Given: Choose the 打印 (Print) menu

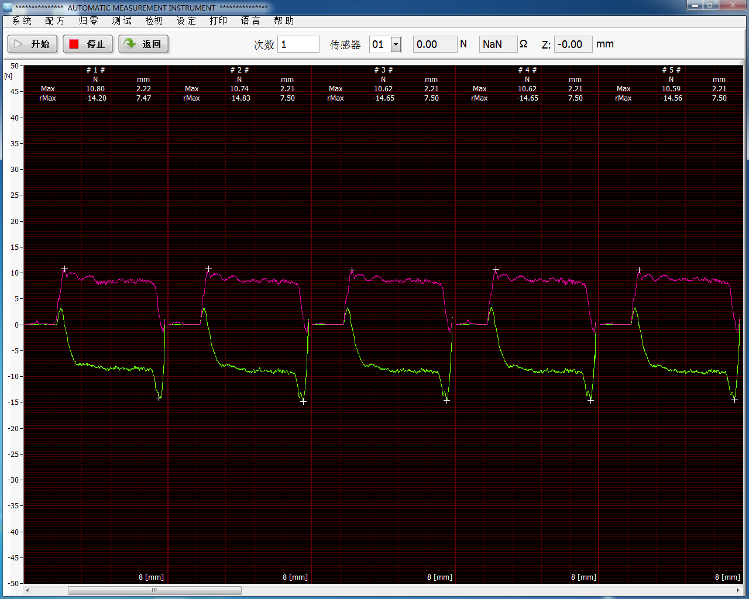Looking at the screenshot, I should coord(218,21).
